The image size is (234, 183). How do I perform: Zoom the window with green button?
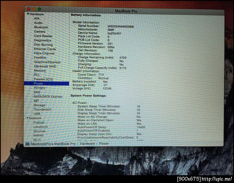pyautogui.click(x=39, y=9)
